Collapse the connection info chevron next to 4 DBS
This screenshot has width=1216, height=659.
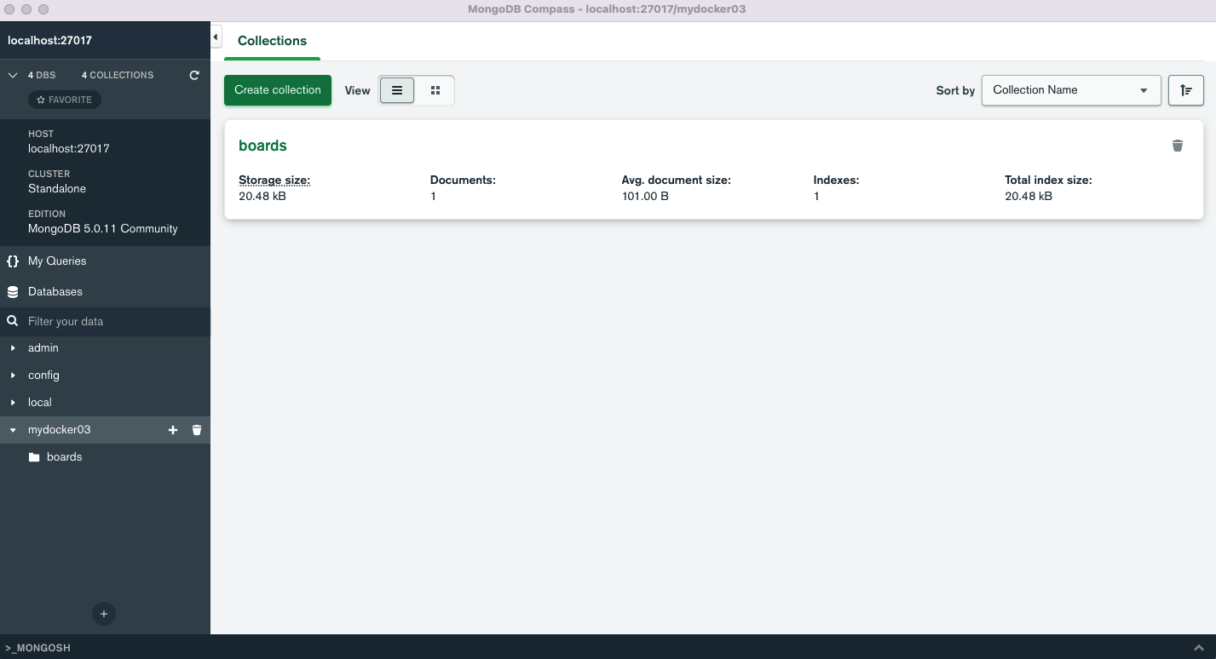coord(13,75)
